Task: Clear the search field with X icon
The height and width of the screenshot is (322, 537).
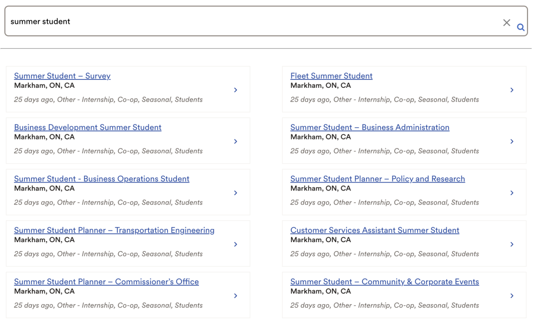Action: (507, 22)
